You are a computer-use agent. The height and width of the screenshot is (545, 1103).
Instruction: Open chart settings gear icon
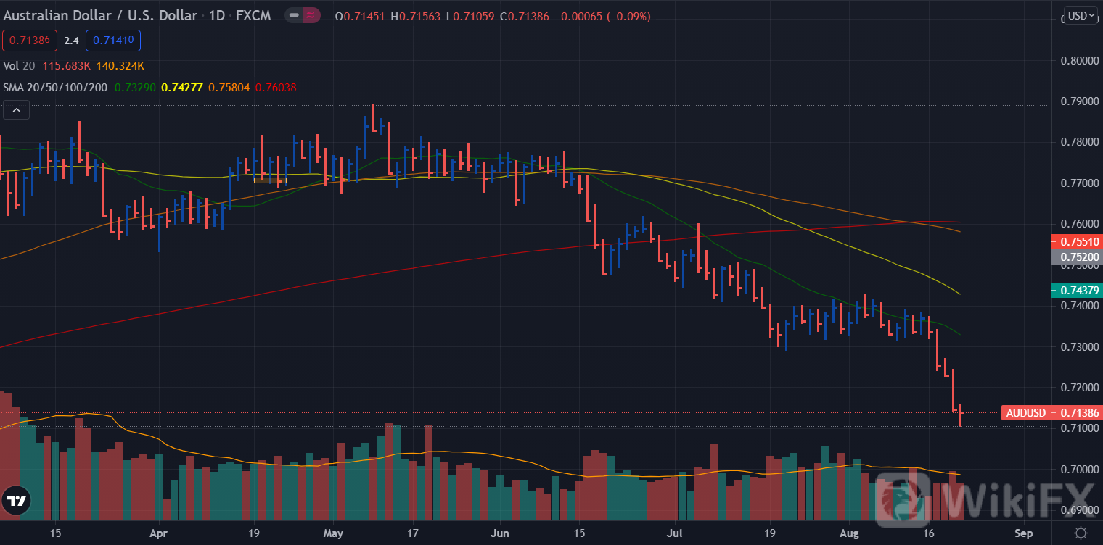pyautogui.click(x=1081, y=533)
